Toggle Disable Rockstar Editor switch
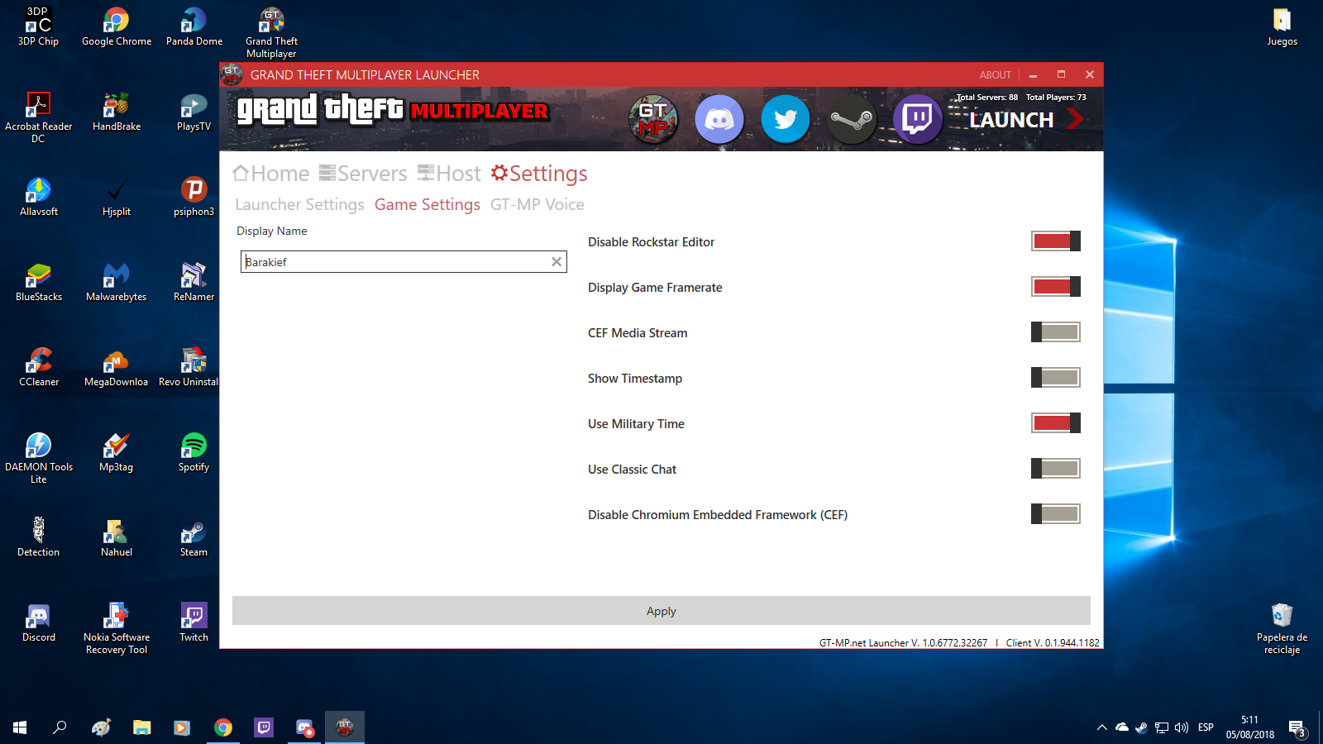 tap(1056, 241)
